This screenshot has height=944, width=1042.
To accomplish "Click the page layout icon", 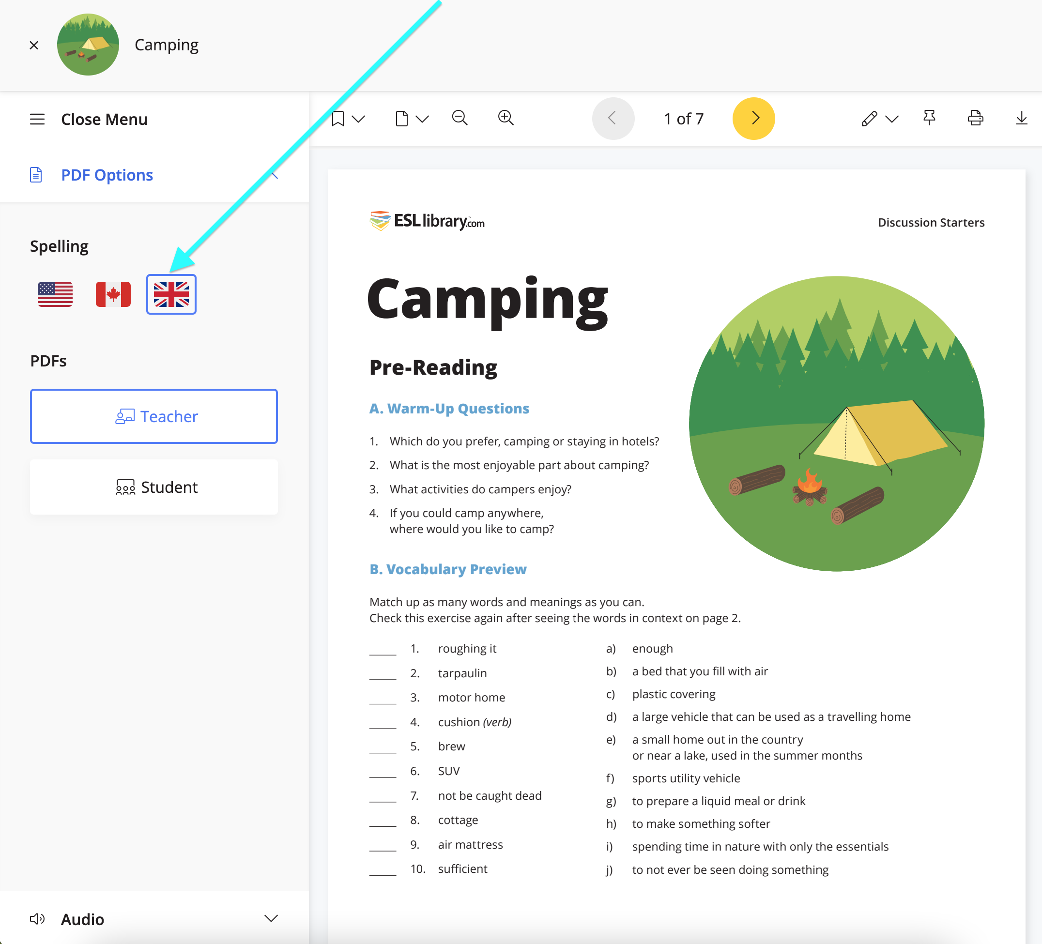I will tap(401, 118).
